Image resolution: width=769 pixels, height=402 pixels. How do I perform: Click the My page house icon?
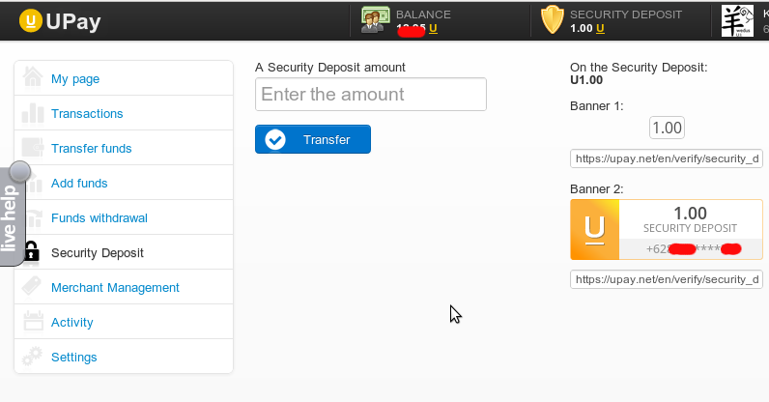point(33,78)
